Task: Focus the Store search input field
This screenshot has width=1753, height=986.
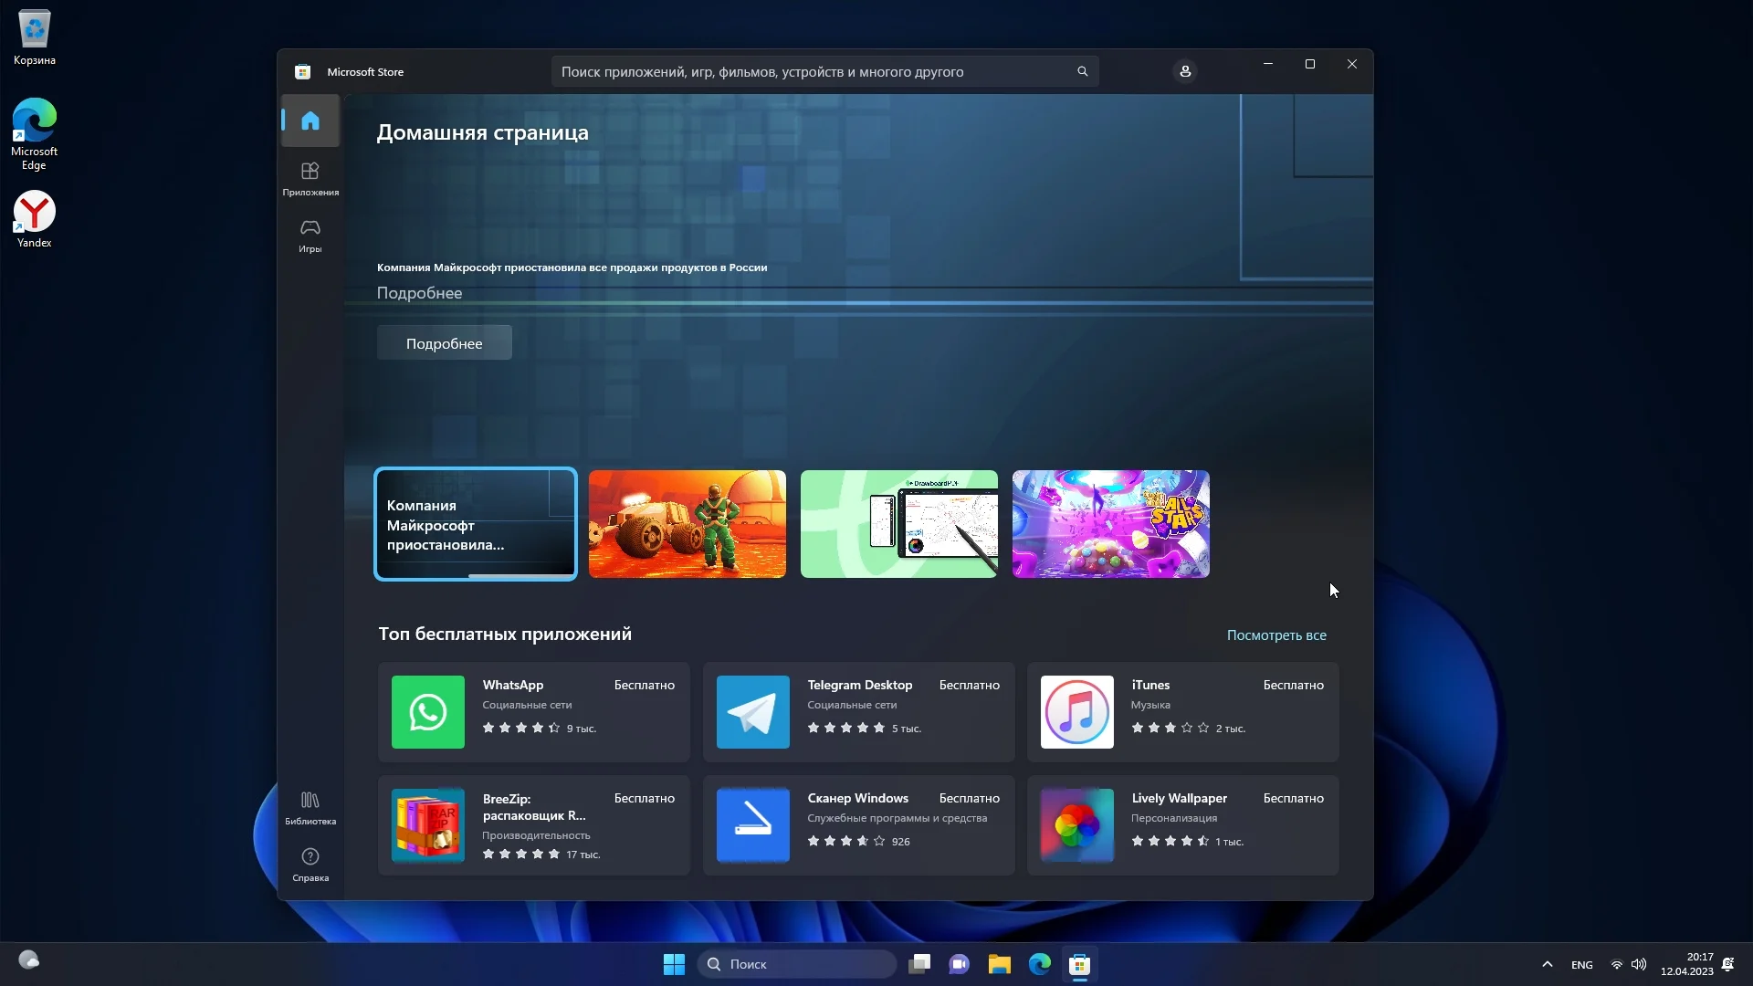Action: click(x=813, y=71)
